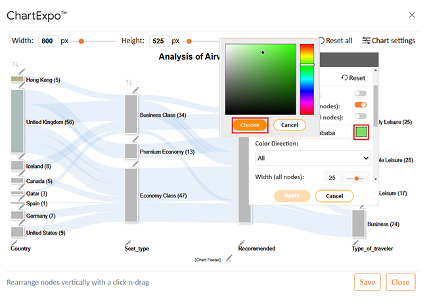The image size is (427, 305).
Task: Edit the Seat_type column label pencil icon
Action: coord(127,243)
